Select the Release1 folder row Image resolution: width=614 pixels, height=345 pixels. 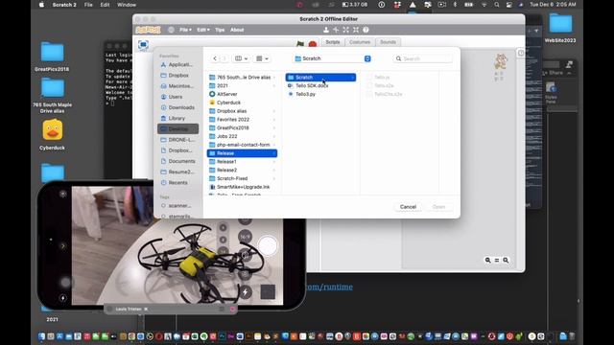coord(242,162)
